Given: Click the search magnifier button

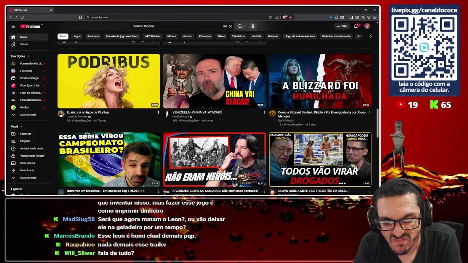Looking at the screenshot, I should coord(240,26).
